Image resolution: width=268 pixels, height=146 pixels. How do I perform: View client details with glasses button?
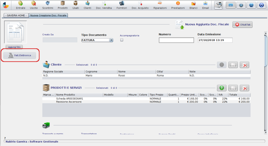click(x=233, y=65)
